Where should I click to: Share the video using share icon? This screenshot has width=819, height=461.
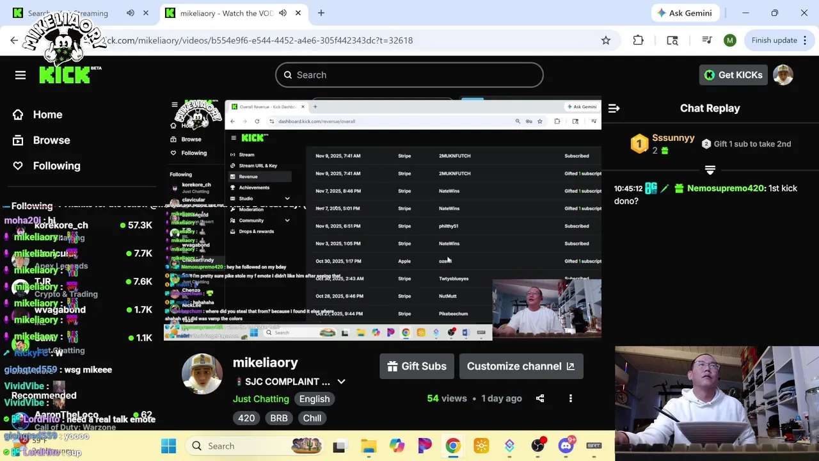[x=540, y=398]
